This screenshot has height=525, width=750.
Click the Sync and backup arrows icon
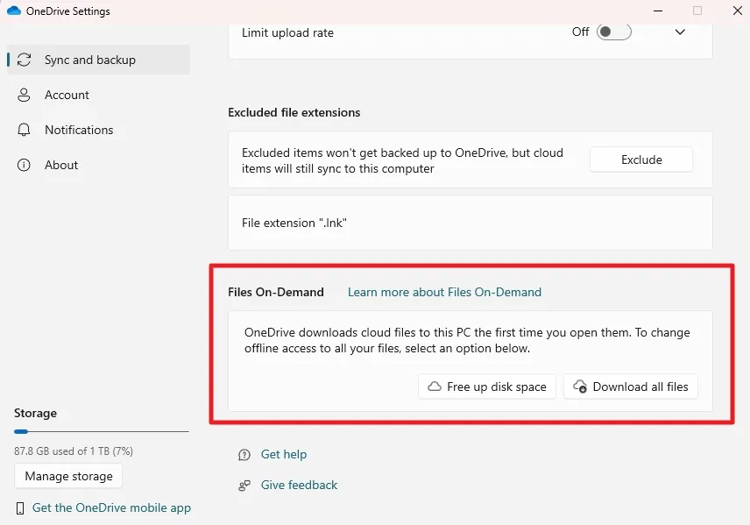[x=24, y=60]
